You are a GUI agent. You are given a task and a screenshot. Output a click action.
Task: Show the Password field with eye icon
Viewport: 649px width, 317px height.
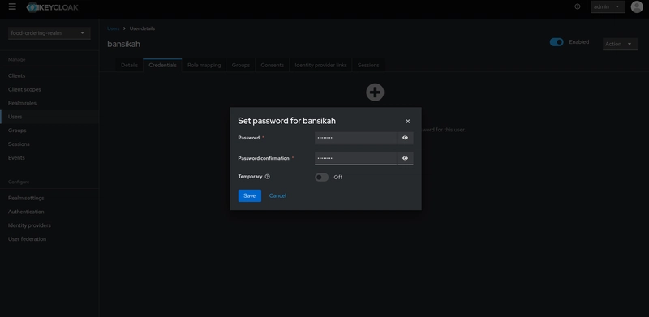[405, 138]
